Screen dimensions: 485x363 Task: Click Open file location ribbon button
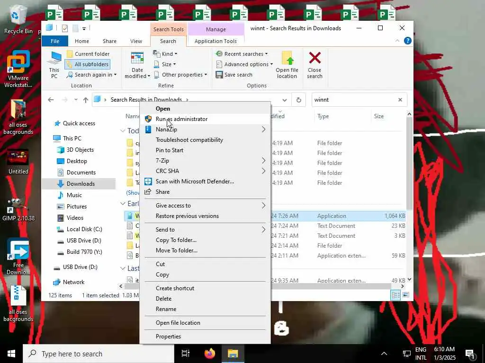coord(287,65)
